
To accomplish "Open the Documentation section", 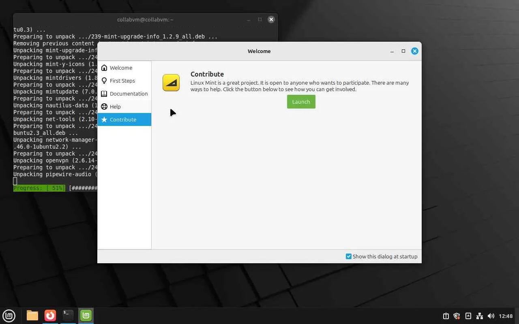I will [x=124, y=94].
